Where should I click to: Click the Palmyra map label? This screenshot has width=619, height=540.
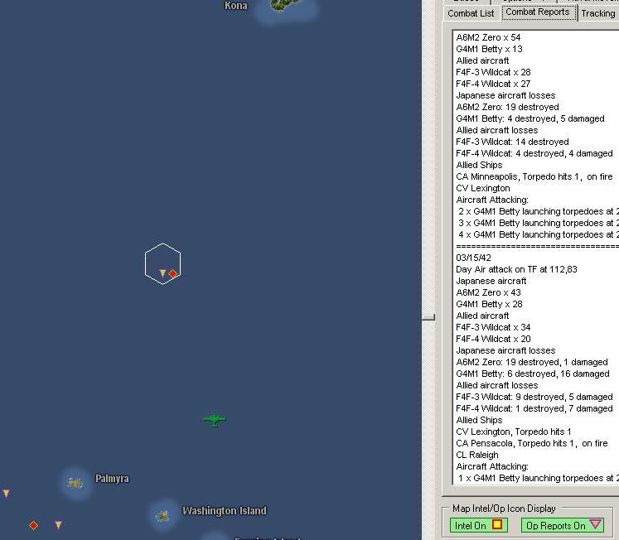pyautogui.click(x=112, y=479)
